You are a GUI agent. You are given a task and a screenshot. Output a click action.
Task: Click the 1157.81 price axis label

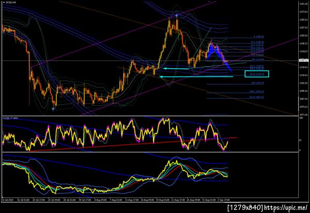tap(303, 28)
